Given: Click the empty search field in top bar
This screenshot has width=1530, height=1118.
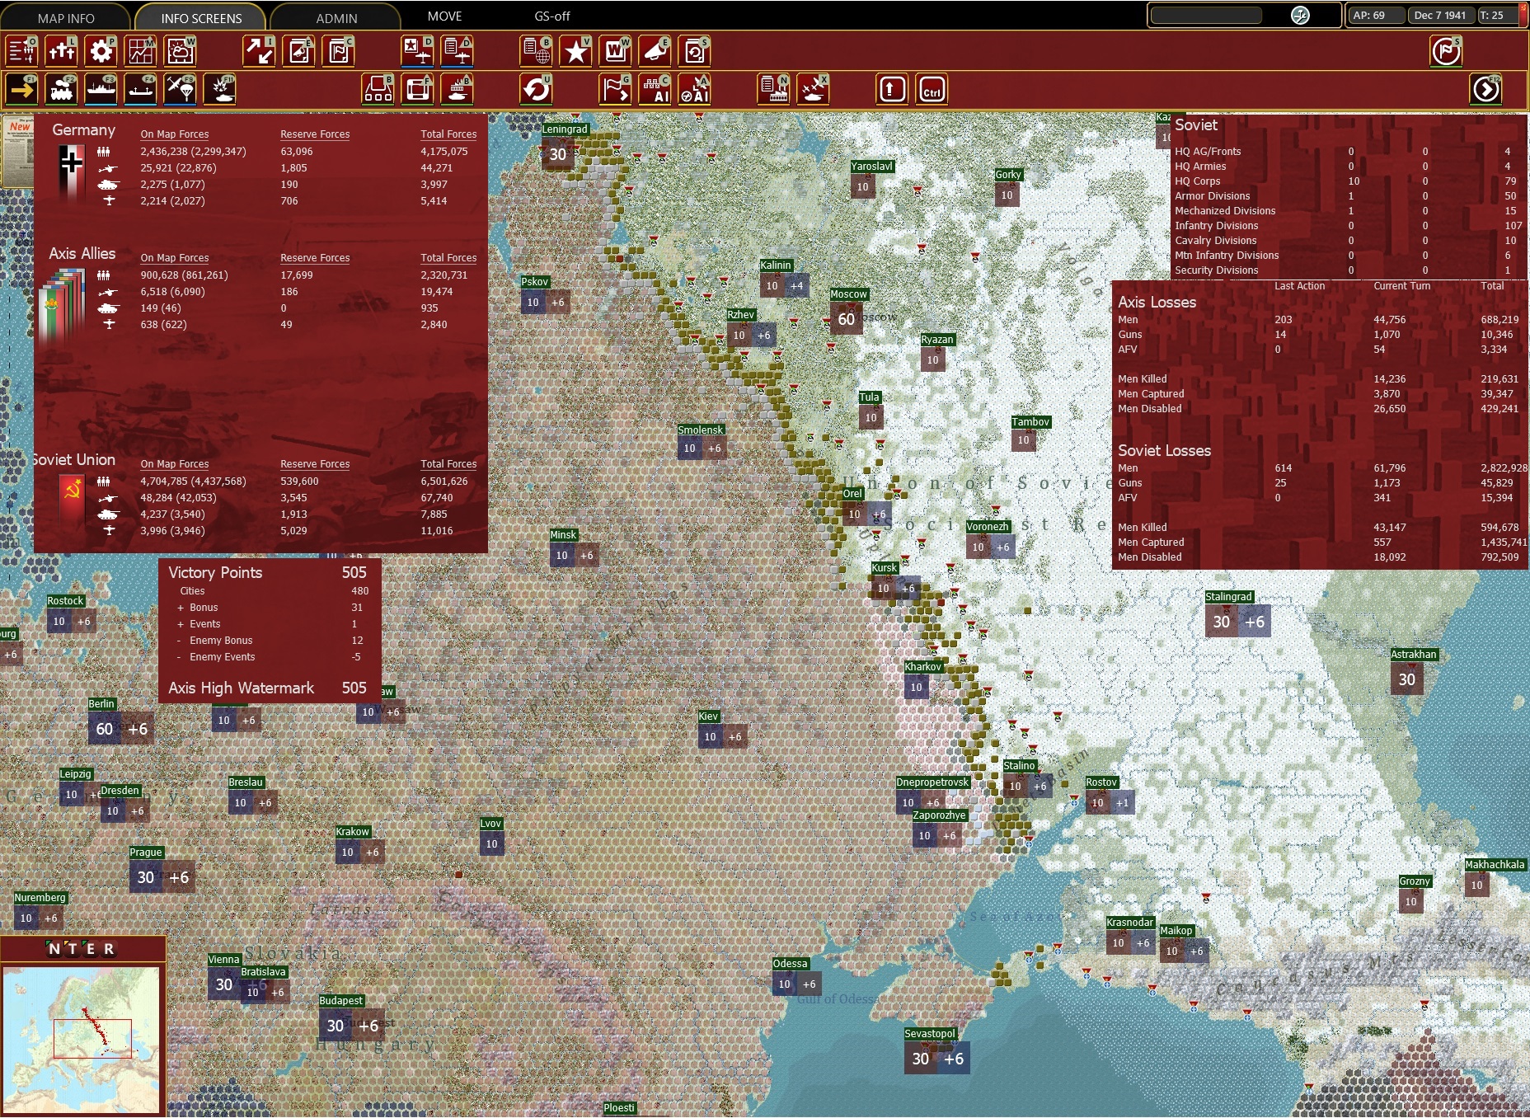Looking at the screenshot, I should pos(1205,15).
